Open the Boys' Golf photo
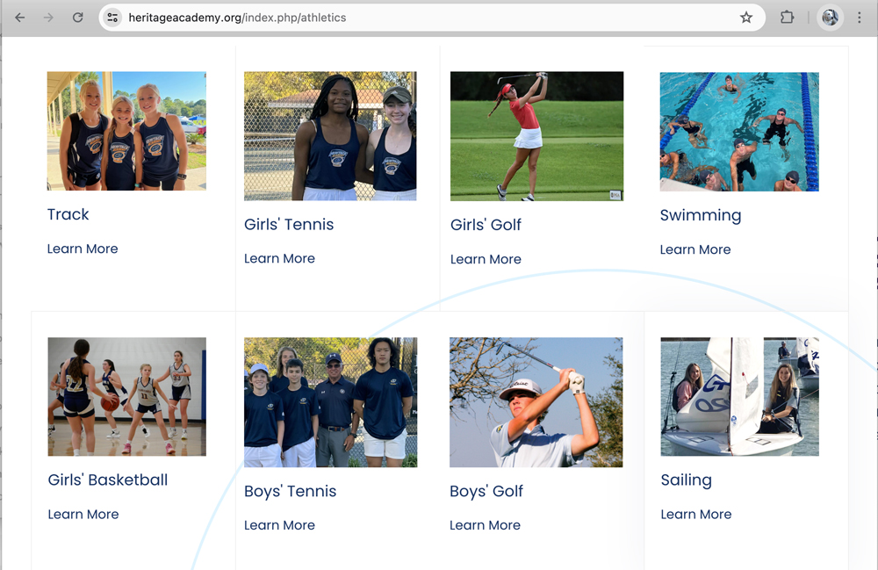This screenshot has height=570, width=878. (x=536, y=402)
